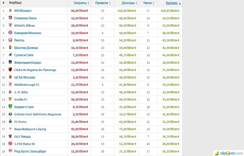
Task: Open the RasenBallsport Leipzig club link
Action: 30,129
